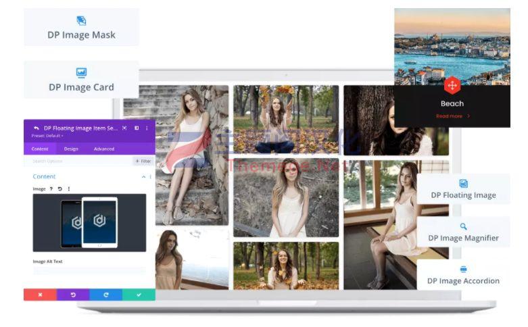The height and width of the screenshot is (327, 528).
Task: Open bottom-left photo of woman in peach top
Action: 192,259
